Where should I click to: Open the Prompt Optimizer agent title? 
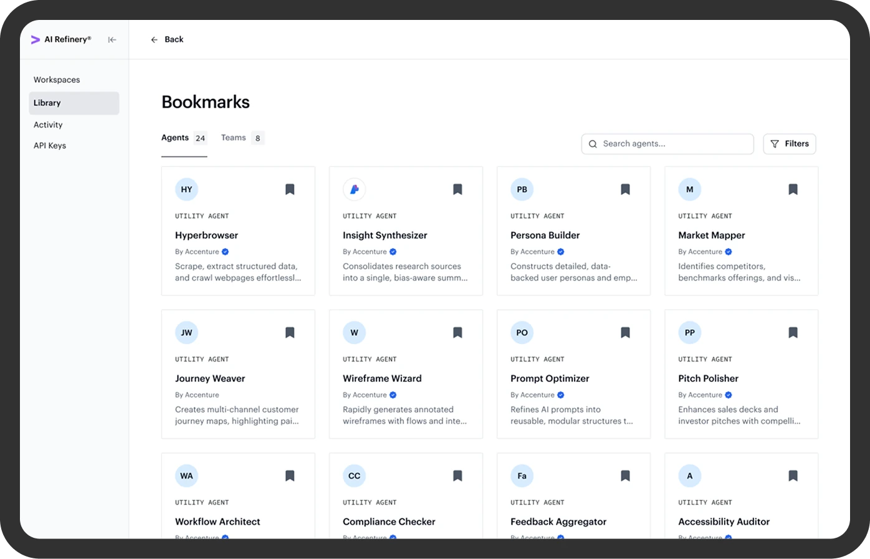tap(550, 379)
